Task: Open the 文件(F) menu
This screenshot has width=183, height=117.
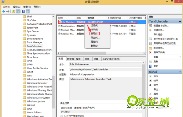Action: click(6, 7)
